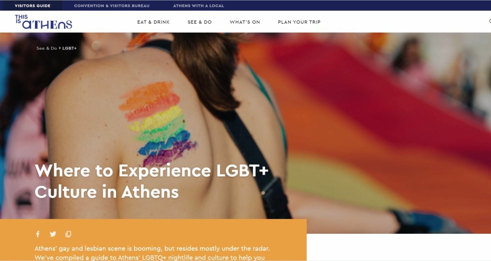Switch to Visitors Guide tab
This screenshot has height=261, width=491.
(33, 6)
